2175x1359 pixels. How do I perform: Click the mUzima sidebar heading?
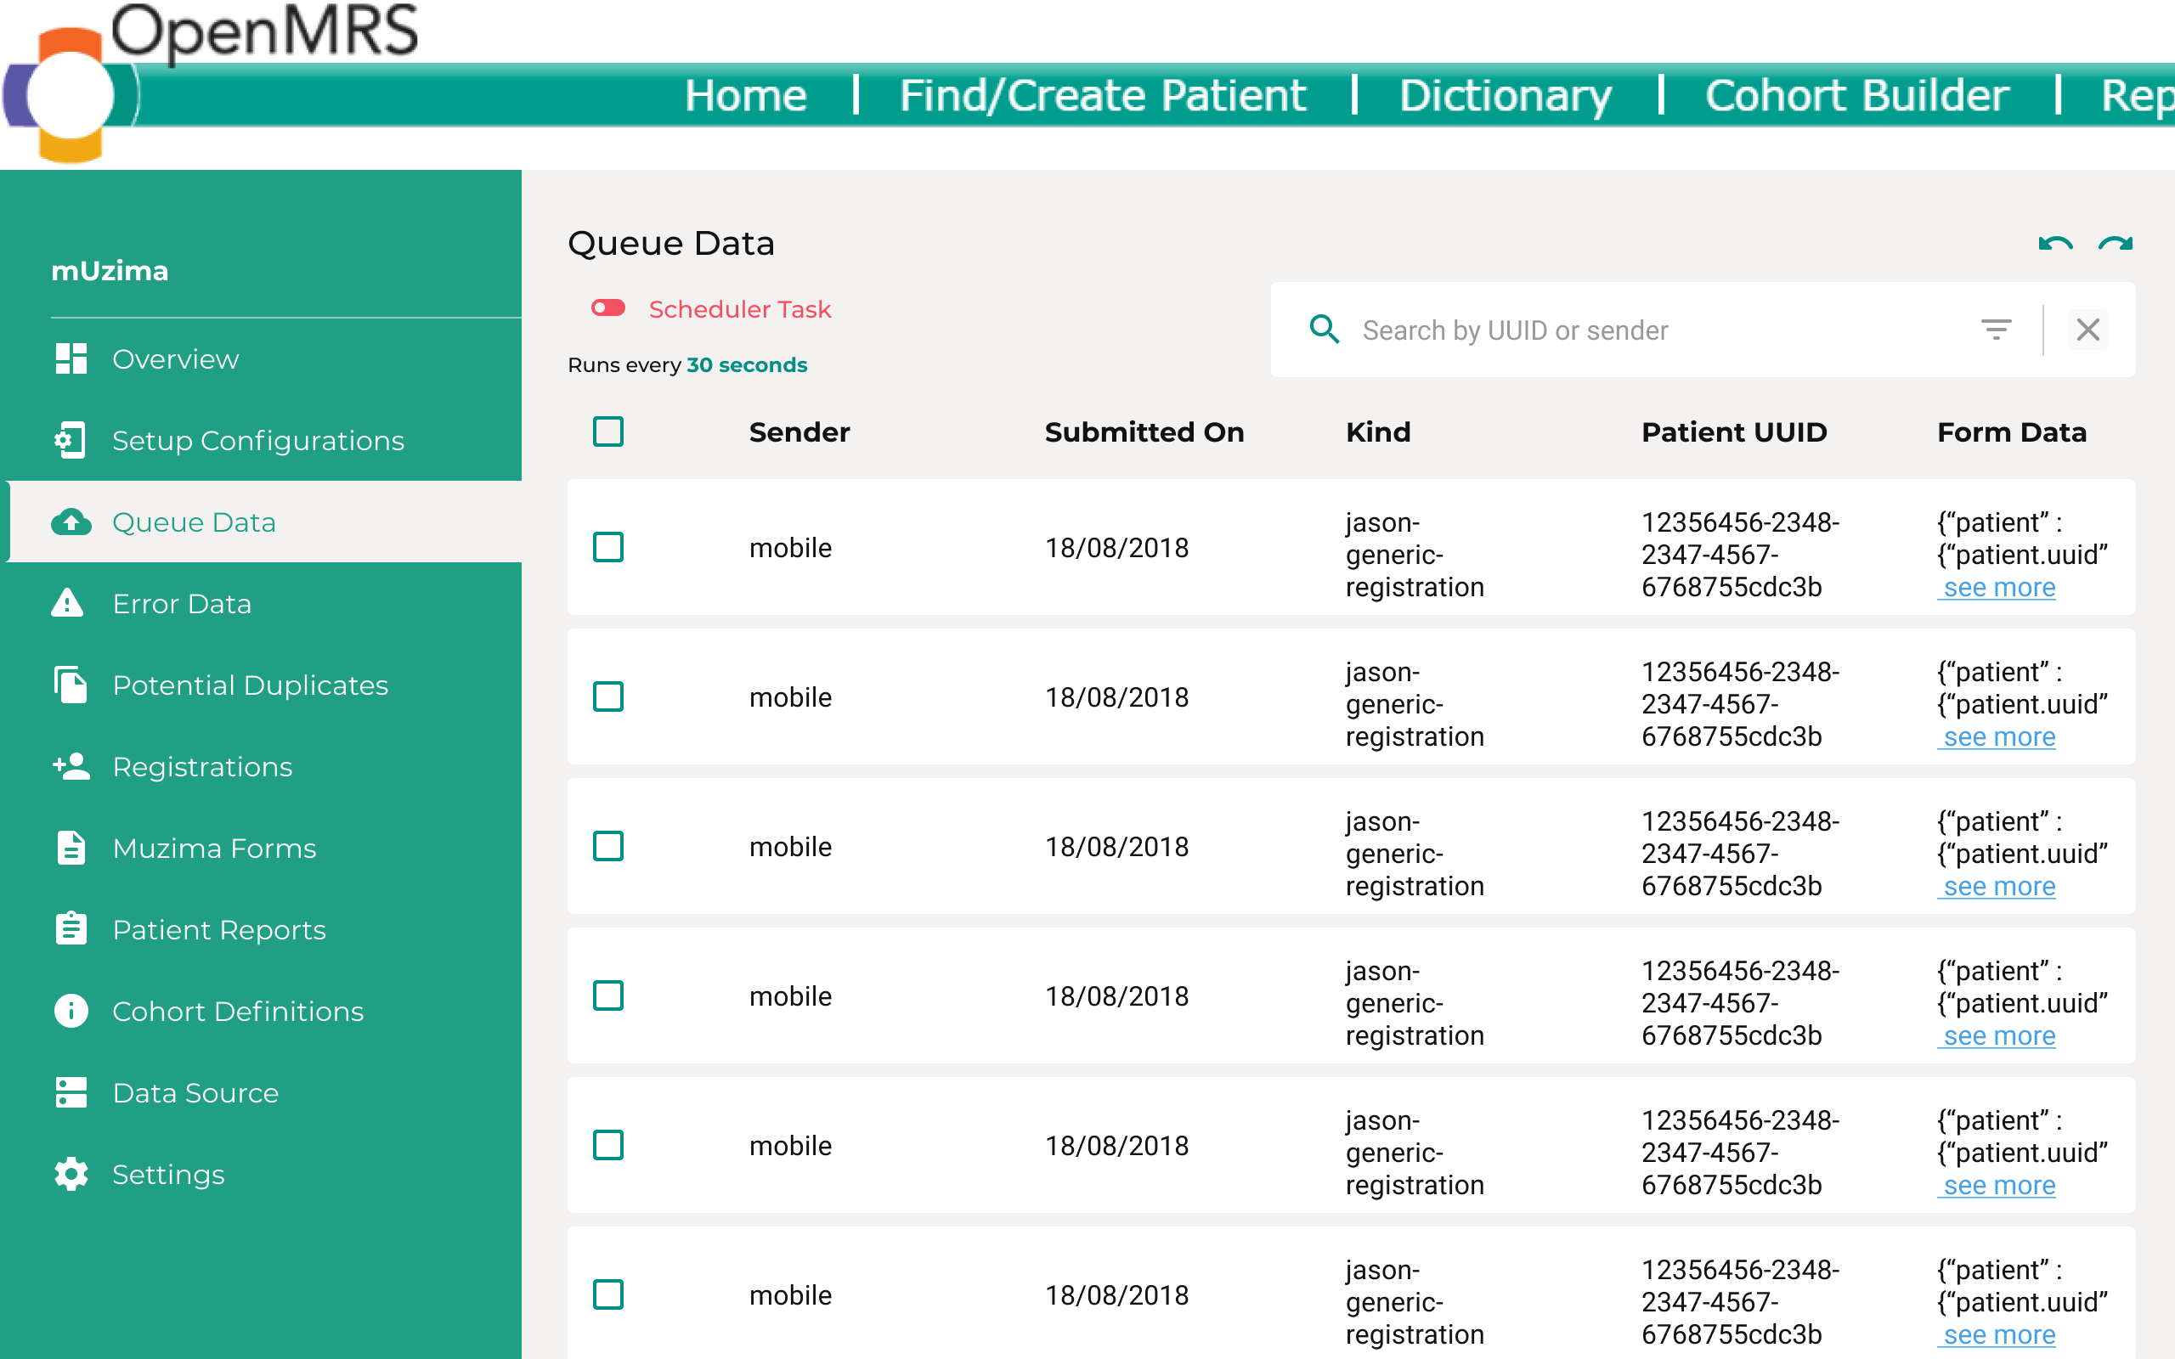point(110,271)
